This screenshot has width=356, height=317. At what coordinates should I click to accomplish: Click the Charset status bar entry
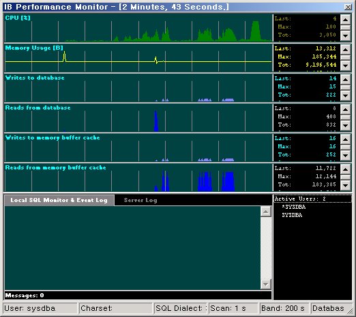tap(115, 308)
